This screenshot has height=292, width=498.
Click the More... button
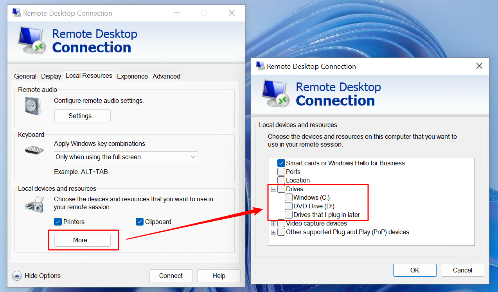click(x=82, y=240)
